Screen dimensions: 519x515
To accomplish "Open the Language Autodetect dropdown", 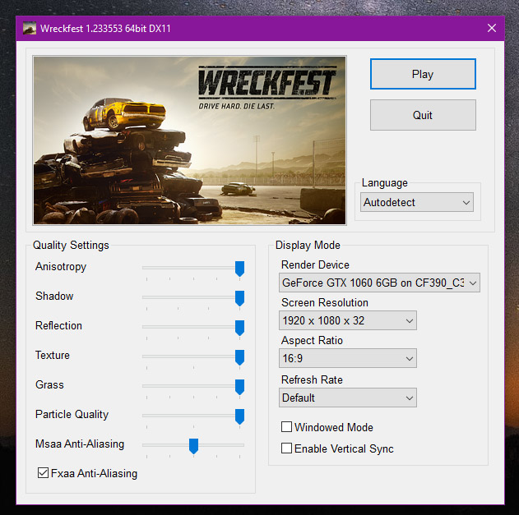I will (417, 202).
